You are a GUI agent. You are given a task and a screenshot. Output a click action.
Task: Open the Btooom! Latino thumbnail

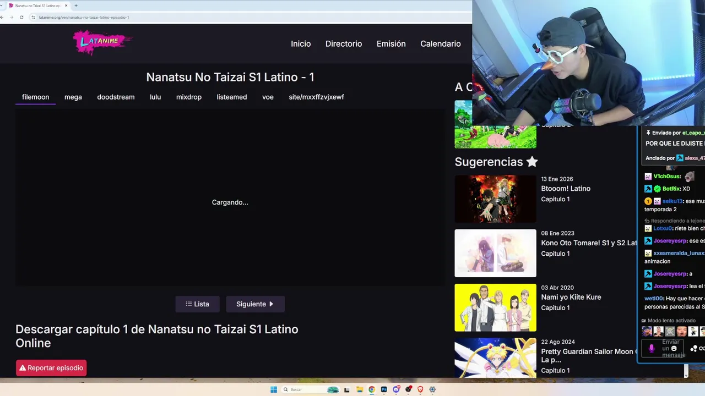tap(495, 199)
